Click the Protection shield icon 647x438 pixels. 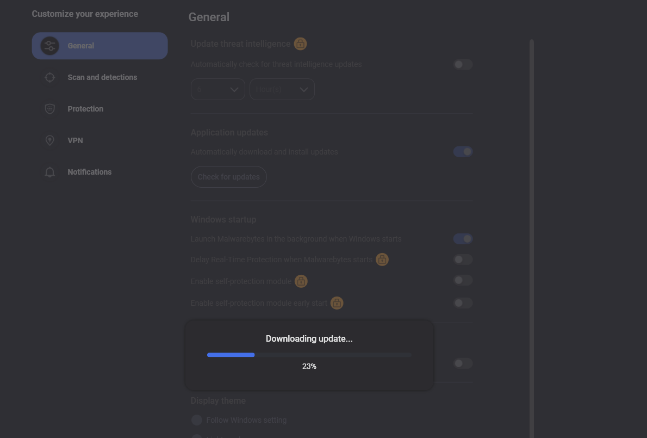pyautogui.click(x=50, y=109)
